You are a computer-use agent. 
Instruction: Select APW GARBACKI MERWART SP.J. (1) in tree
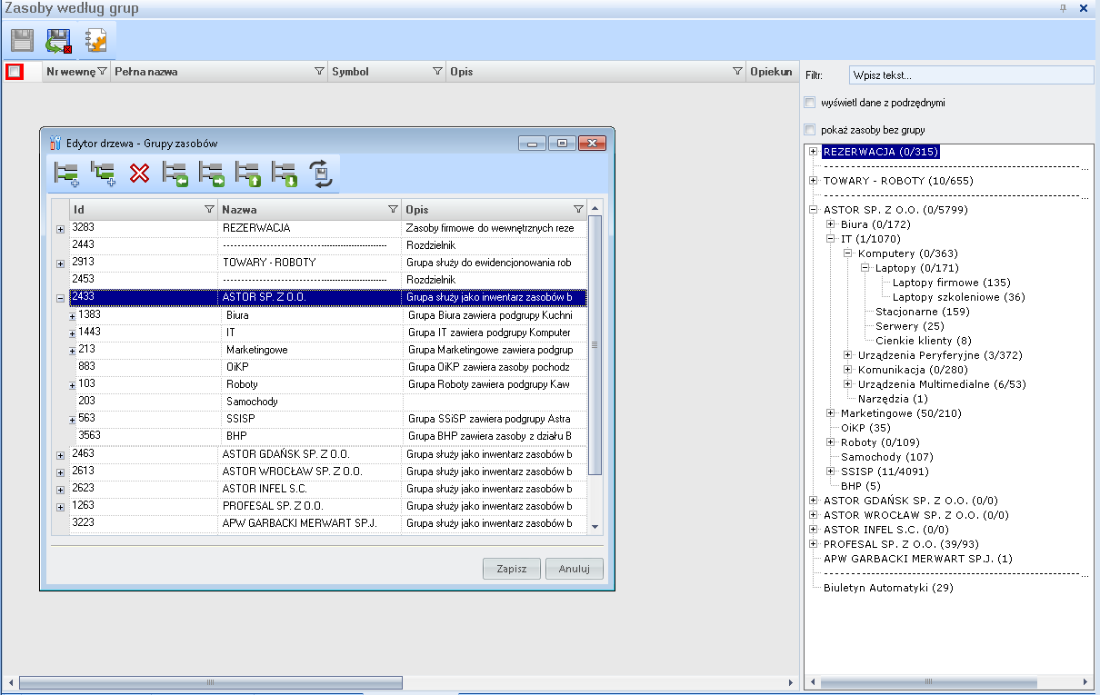[x=918, y=559]
